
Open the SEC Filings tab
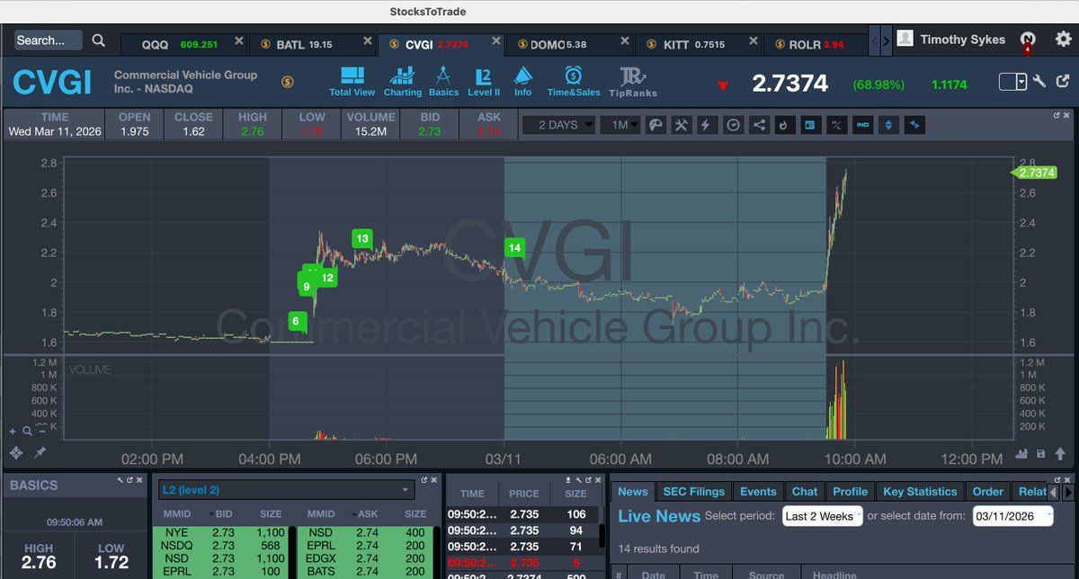coord(693,492)
